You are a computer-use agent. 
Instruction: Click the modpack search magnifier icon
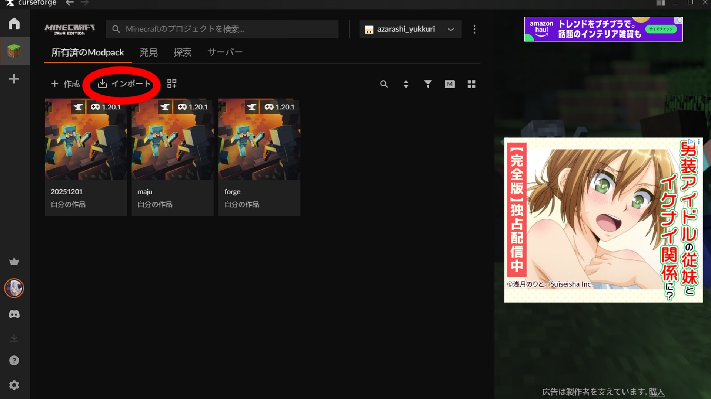point(384,84)
